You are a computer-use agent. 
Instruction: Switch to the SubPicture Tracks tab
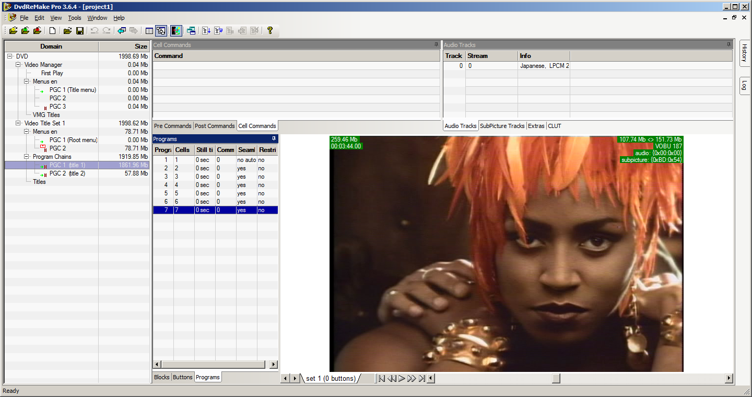[502, 126]
